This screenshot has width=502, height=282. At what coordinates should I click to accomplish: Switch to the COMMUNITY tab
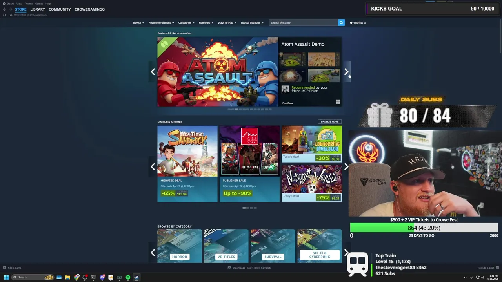(60, 9)
